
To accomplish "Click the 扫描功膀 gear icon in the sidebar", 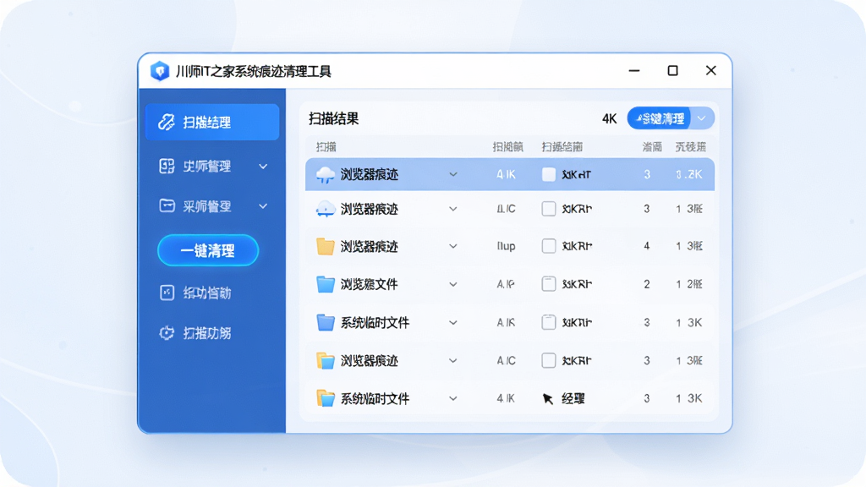I will click(167, 333).
